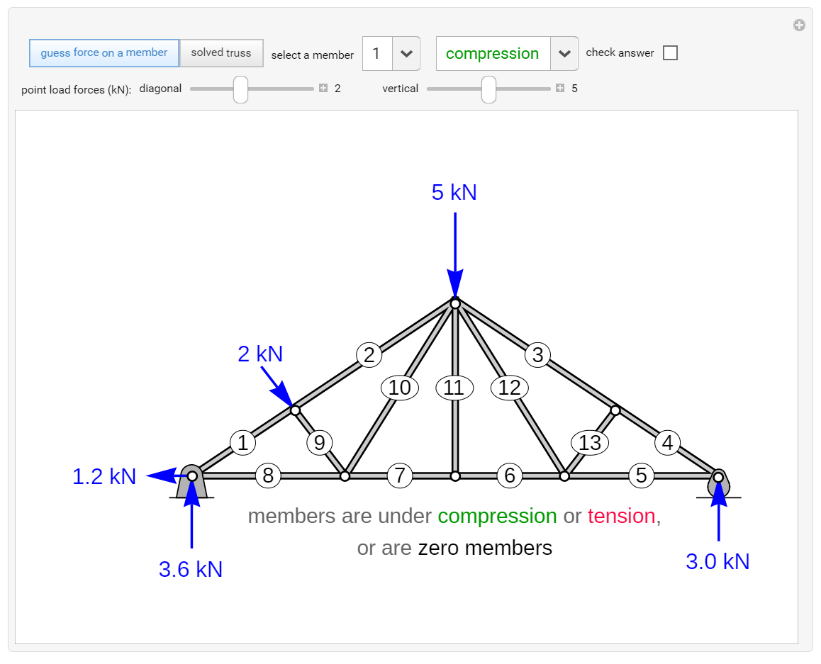This screenshot has height=664, width=821.
Task: Open the compression/tension dropdown arrow
Action: [564, 53]
